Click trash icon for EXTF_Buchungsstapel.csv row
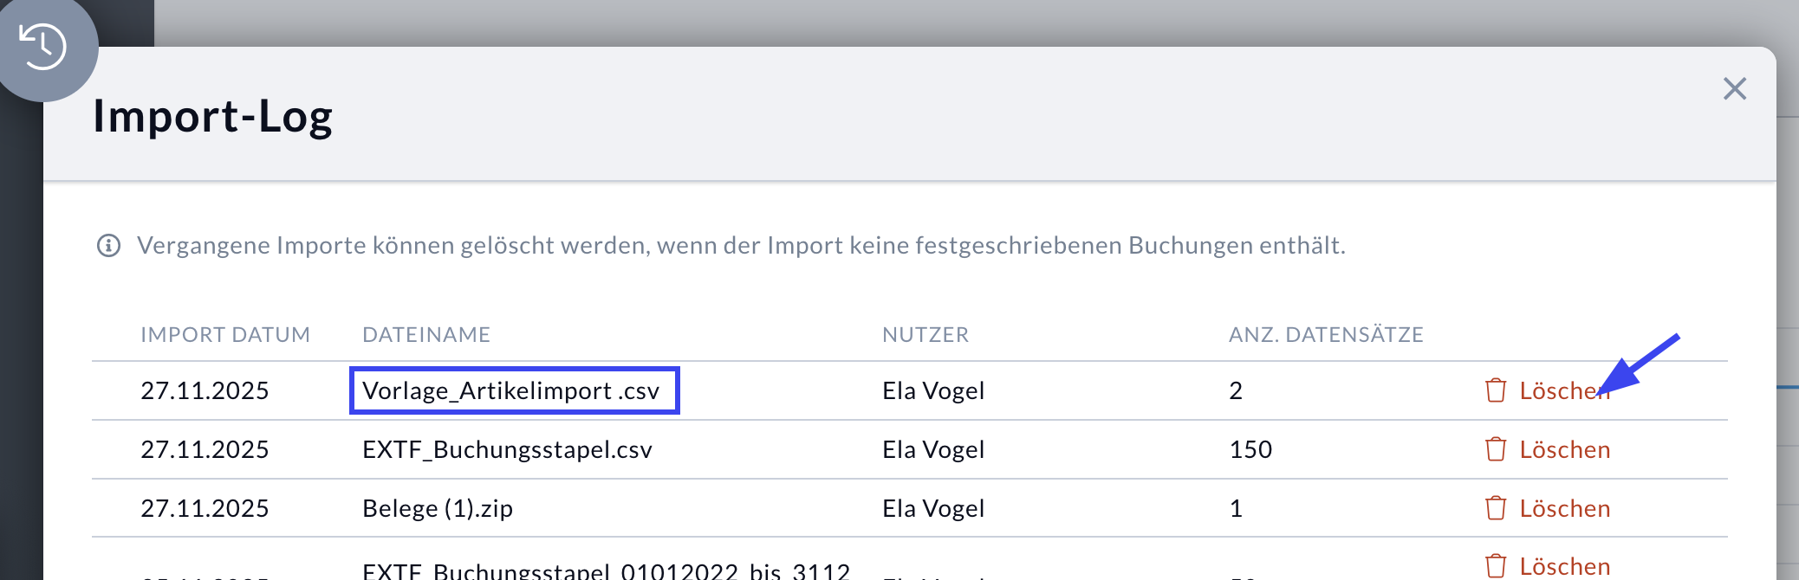The width and height of the screenshot is (1799, 580). (x=1496, y=449)
